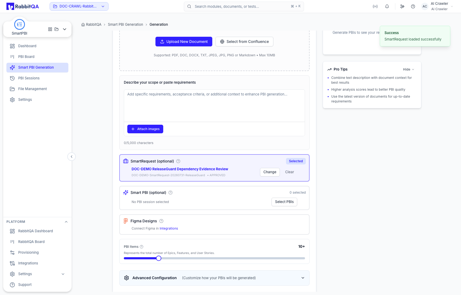Click the Success notification toast

pyautogui.click(x=415, y=36)
